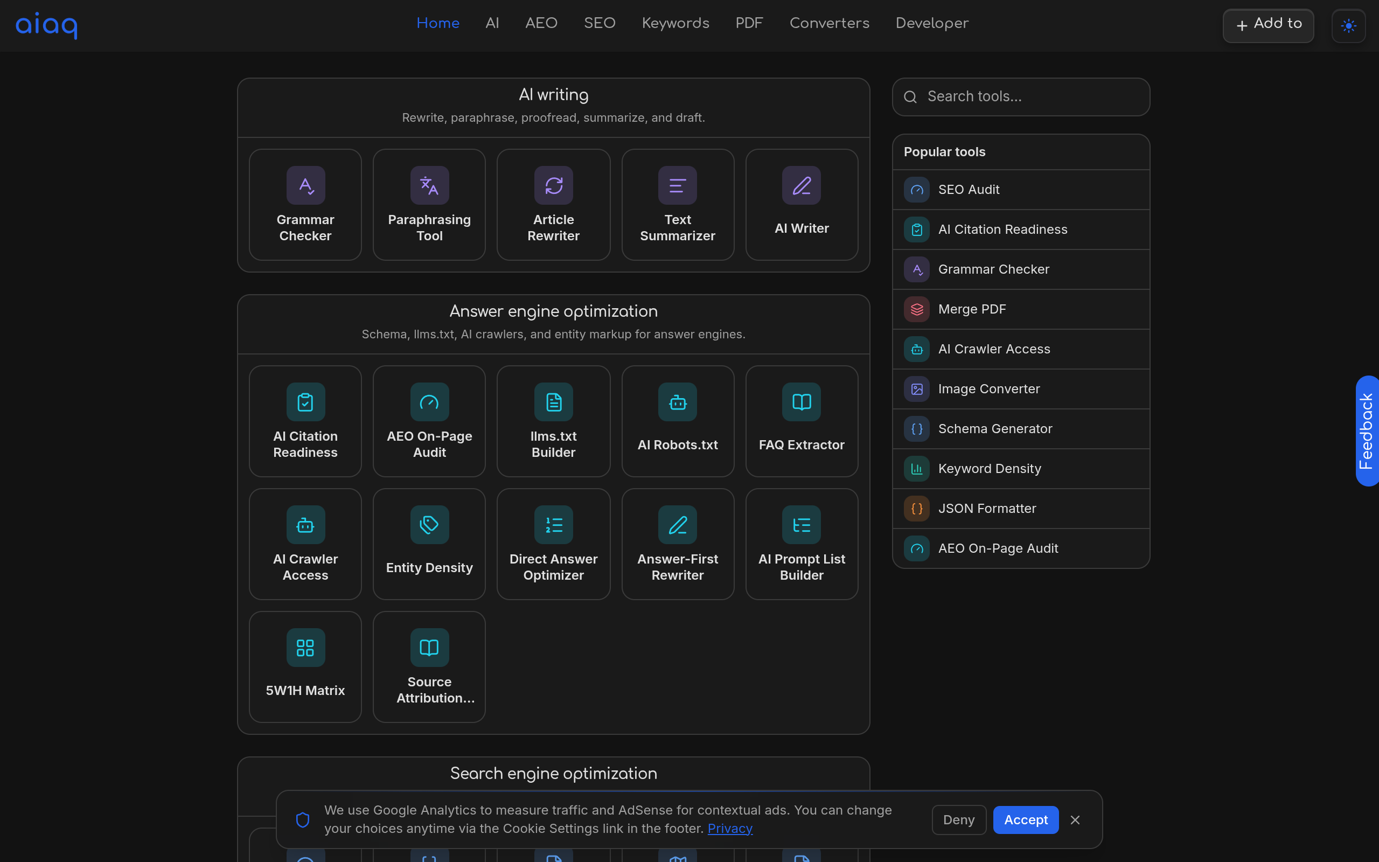Dismiss the cookie banner with X

pyautogui.click(x=1075, y=820)
